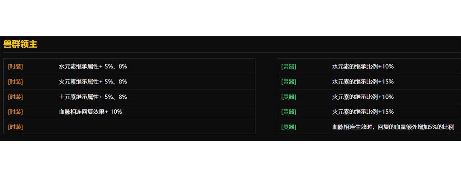Select the 水元素的继承比例+15% entry
Viewport: 461px width, 177px height.
[x=363, y=82]
